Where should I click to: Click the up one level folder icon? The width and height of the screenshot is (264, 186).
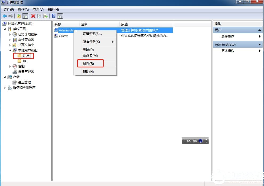(19, 16)
